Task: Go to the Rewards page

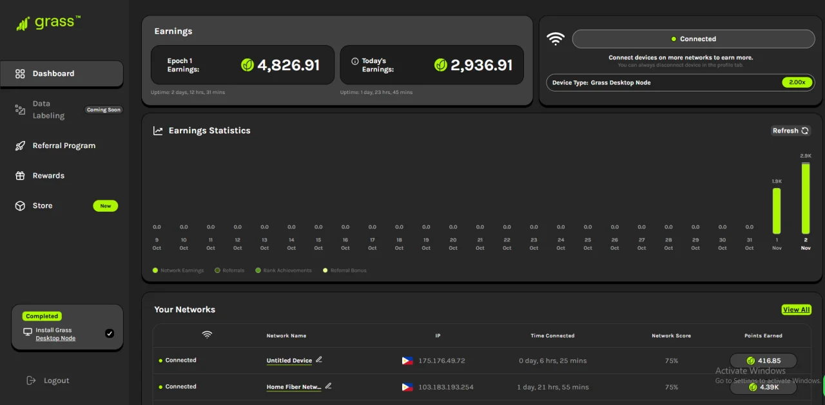Action: click(48, 175)
